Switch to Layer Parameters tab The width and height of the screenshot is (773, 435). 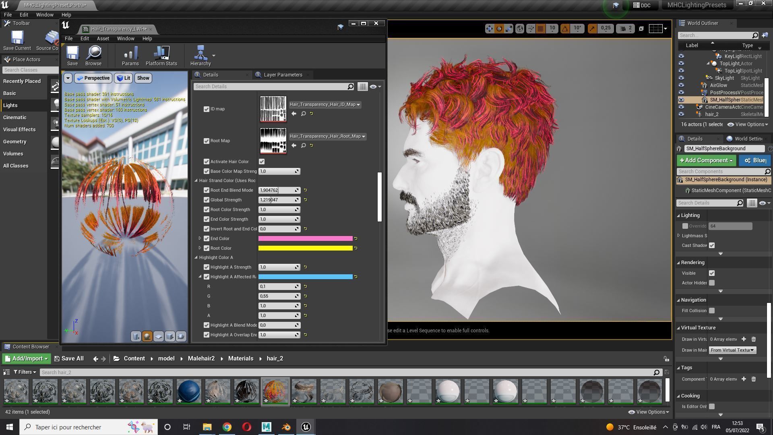click(283, 75)
